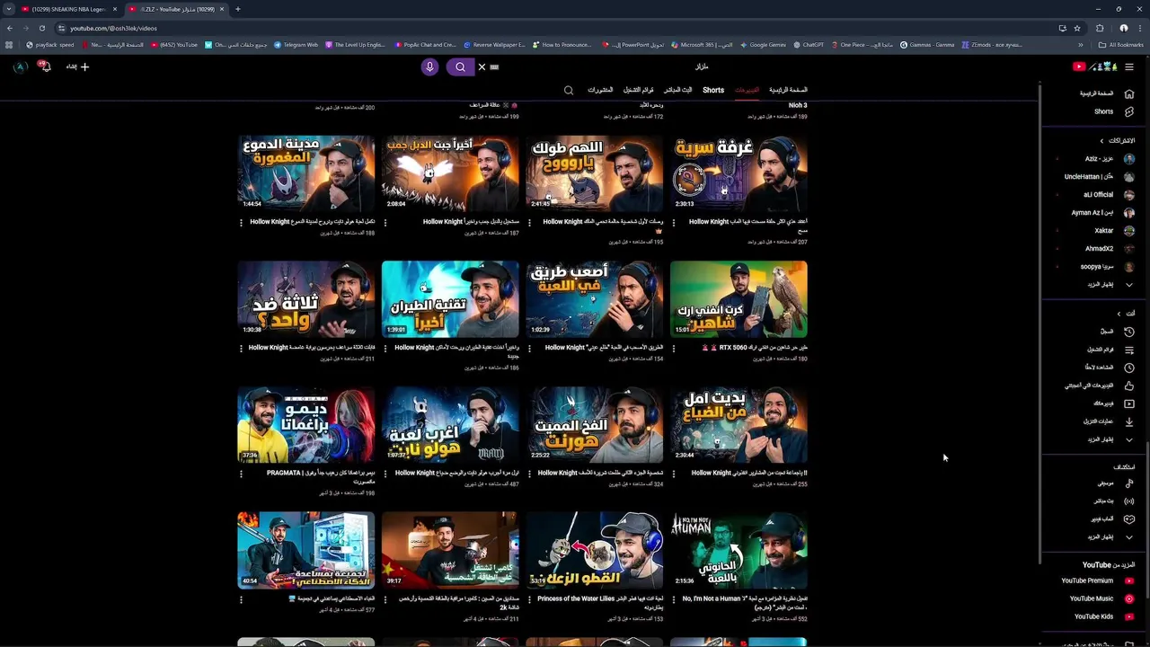Click the search icon in the channel tabs

(x=569, y=90)
